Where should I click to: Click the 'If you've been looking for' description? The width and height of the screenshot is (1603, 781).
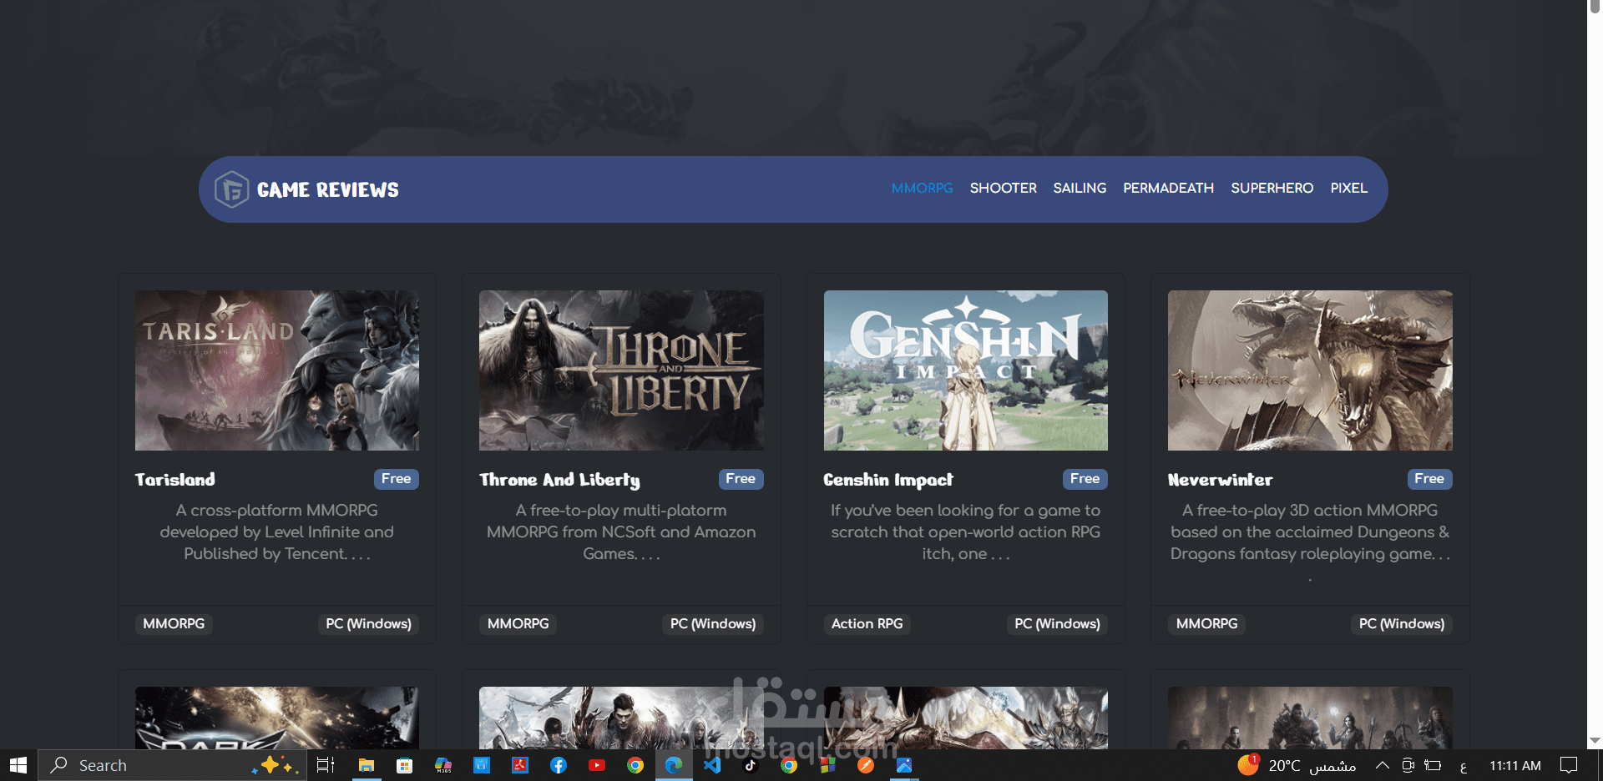pyautogui.click(x=966, y=532)
